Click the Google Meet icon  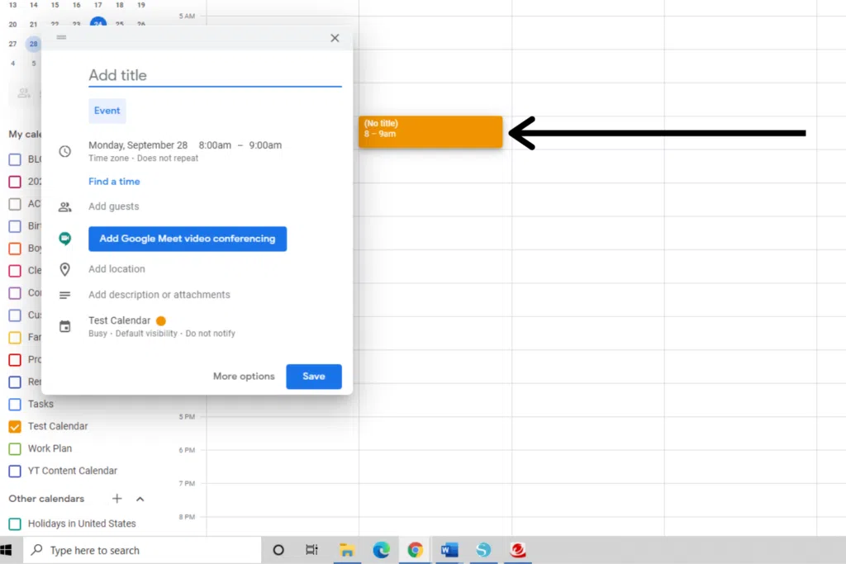(x=64, y=239)
